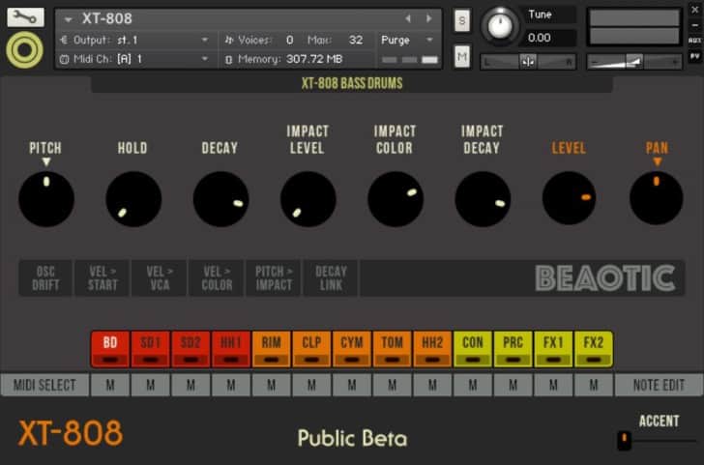Click the ACCENT slider handle
The image size is (704, 465).
point(625,440)
